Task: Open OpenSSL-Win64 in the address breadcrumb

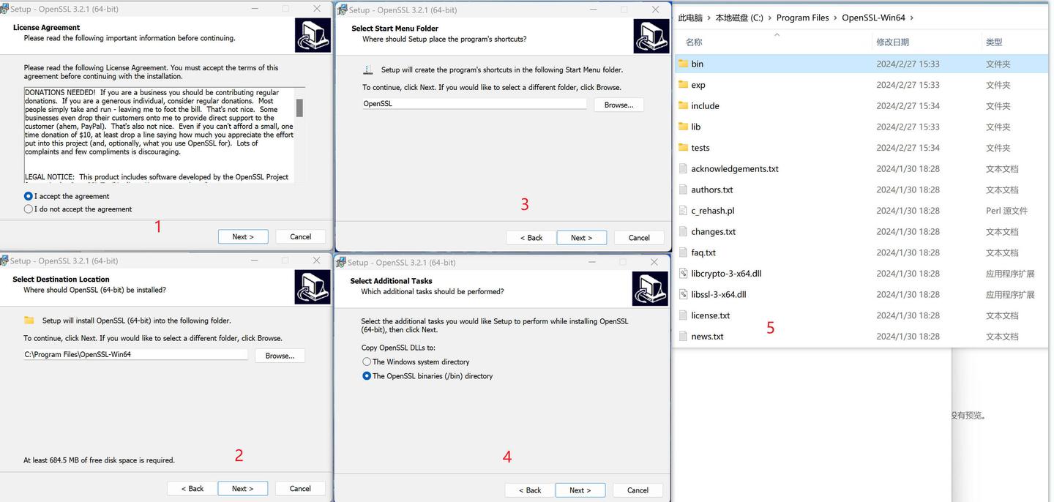Action: point(873,18)
